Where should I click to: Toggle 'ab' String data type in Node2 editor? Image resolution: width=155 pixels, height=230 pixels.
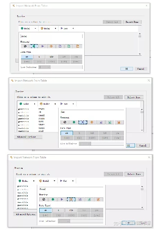coord(45,210)
